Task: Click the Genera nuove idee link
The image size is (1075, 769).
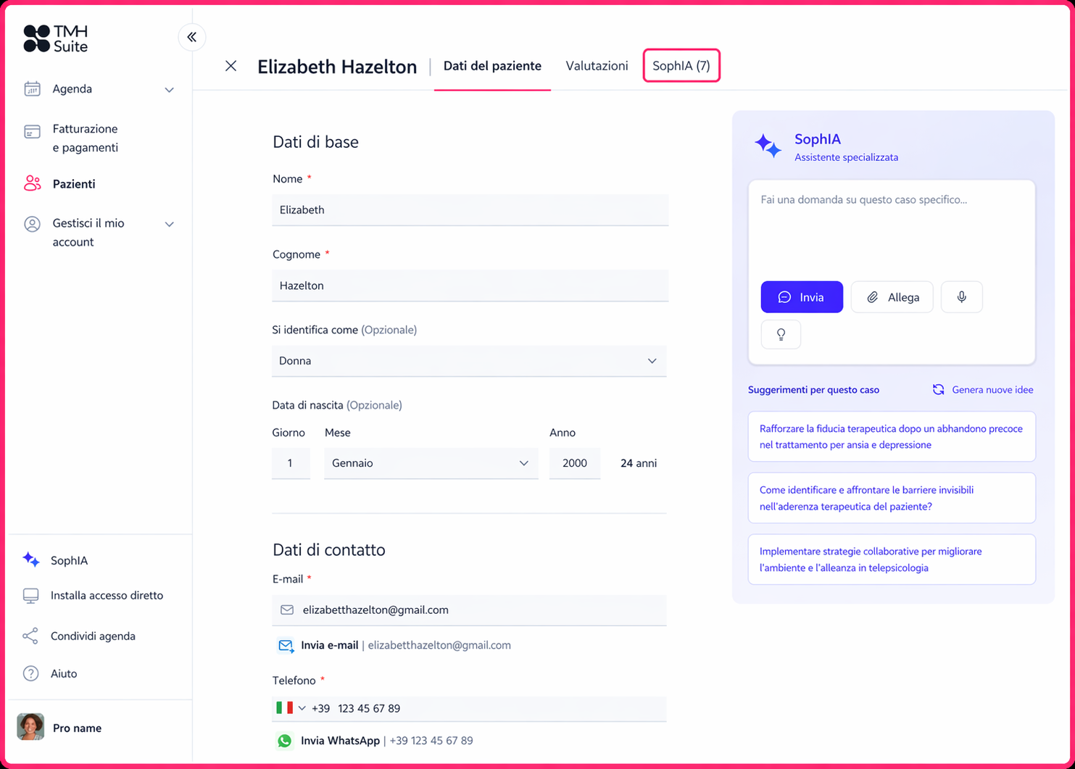Action: click(x=992, y=390)
